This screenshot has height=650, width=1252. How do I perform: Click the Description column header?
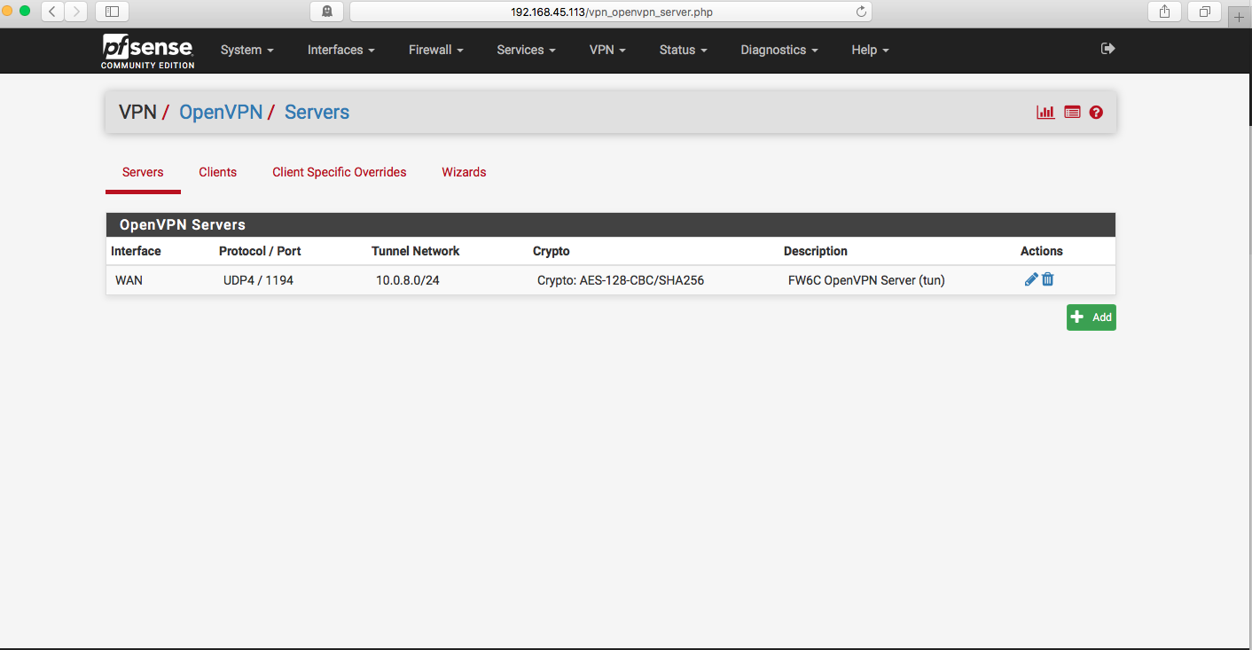point(816,251)
